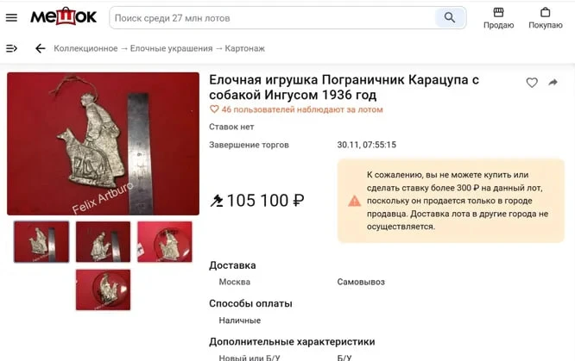The width and height of the screenshot is (575, 361).
Task: Open the Елочные украшения breadcrumb
Action: (x=171, y=48)
